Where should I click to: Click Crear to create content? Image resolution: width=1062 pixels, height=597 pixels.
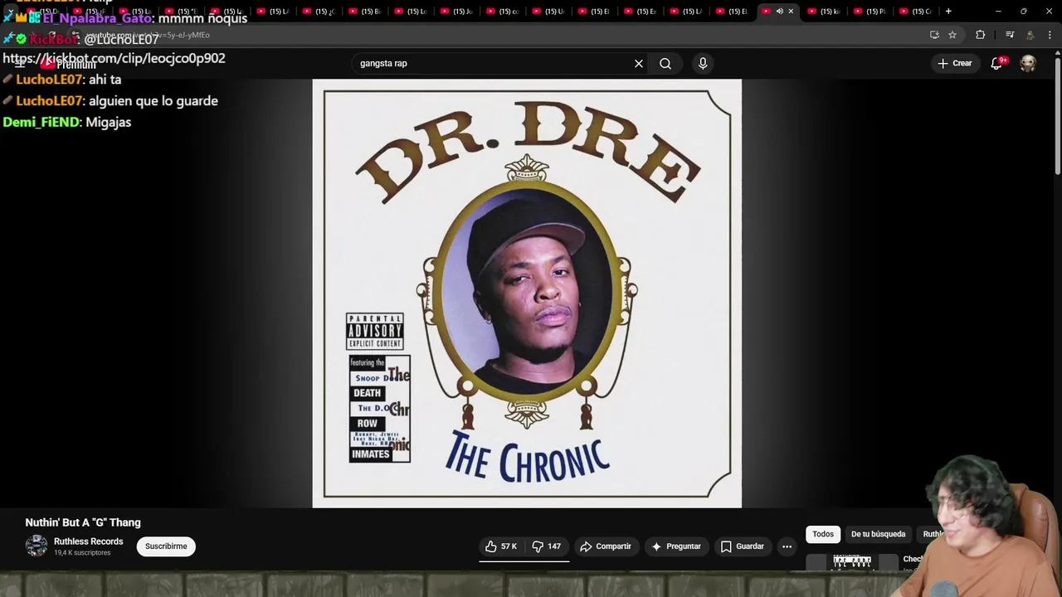(x=954, y=63)
